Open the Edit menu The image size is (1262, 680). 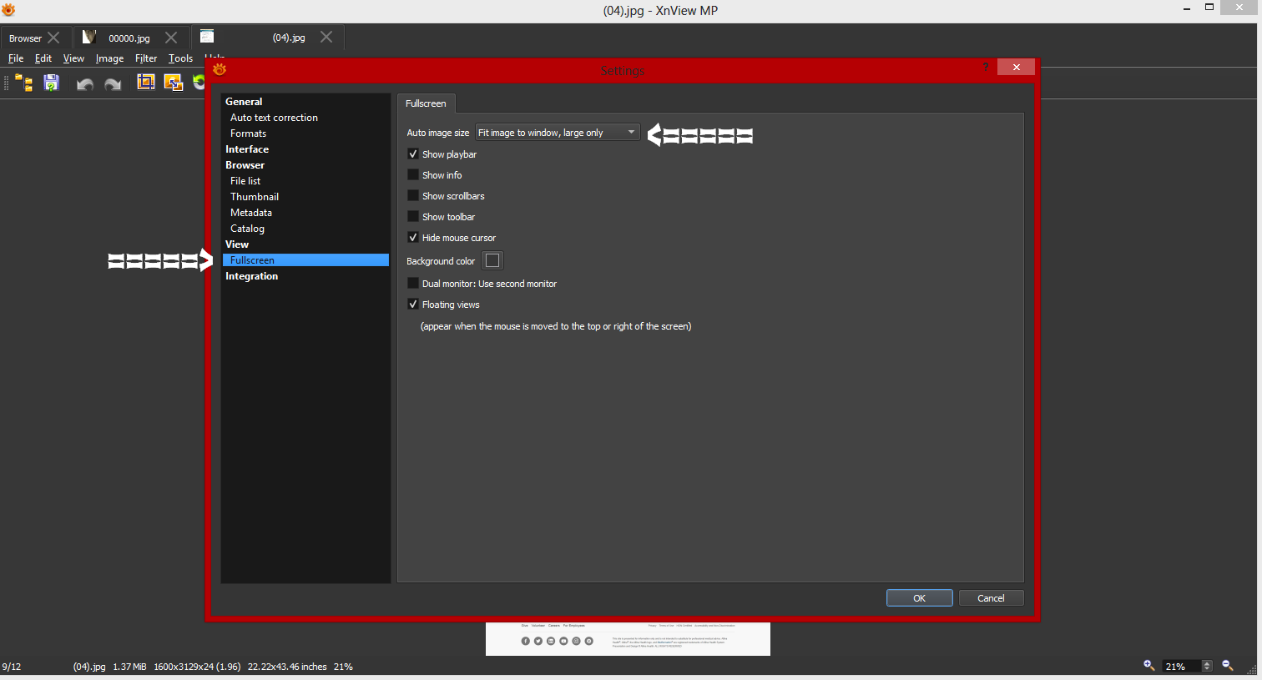[x=43, y=58]
